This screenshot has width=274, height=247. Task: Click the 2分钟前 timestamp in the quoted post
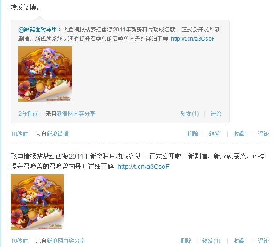point(28,114)
